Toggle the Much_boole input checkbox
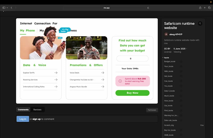 181,96
